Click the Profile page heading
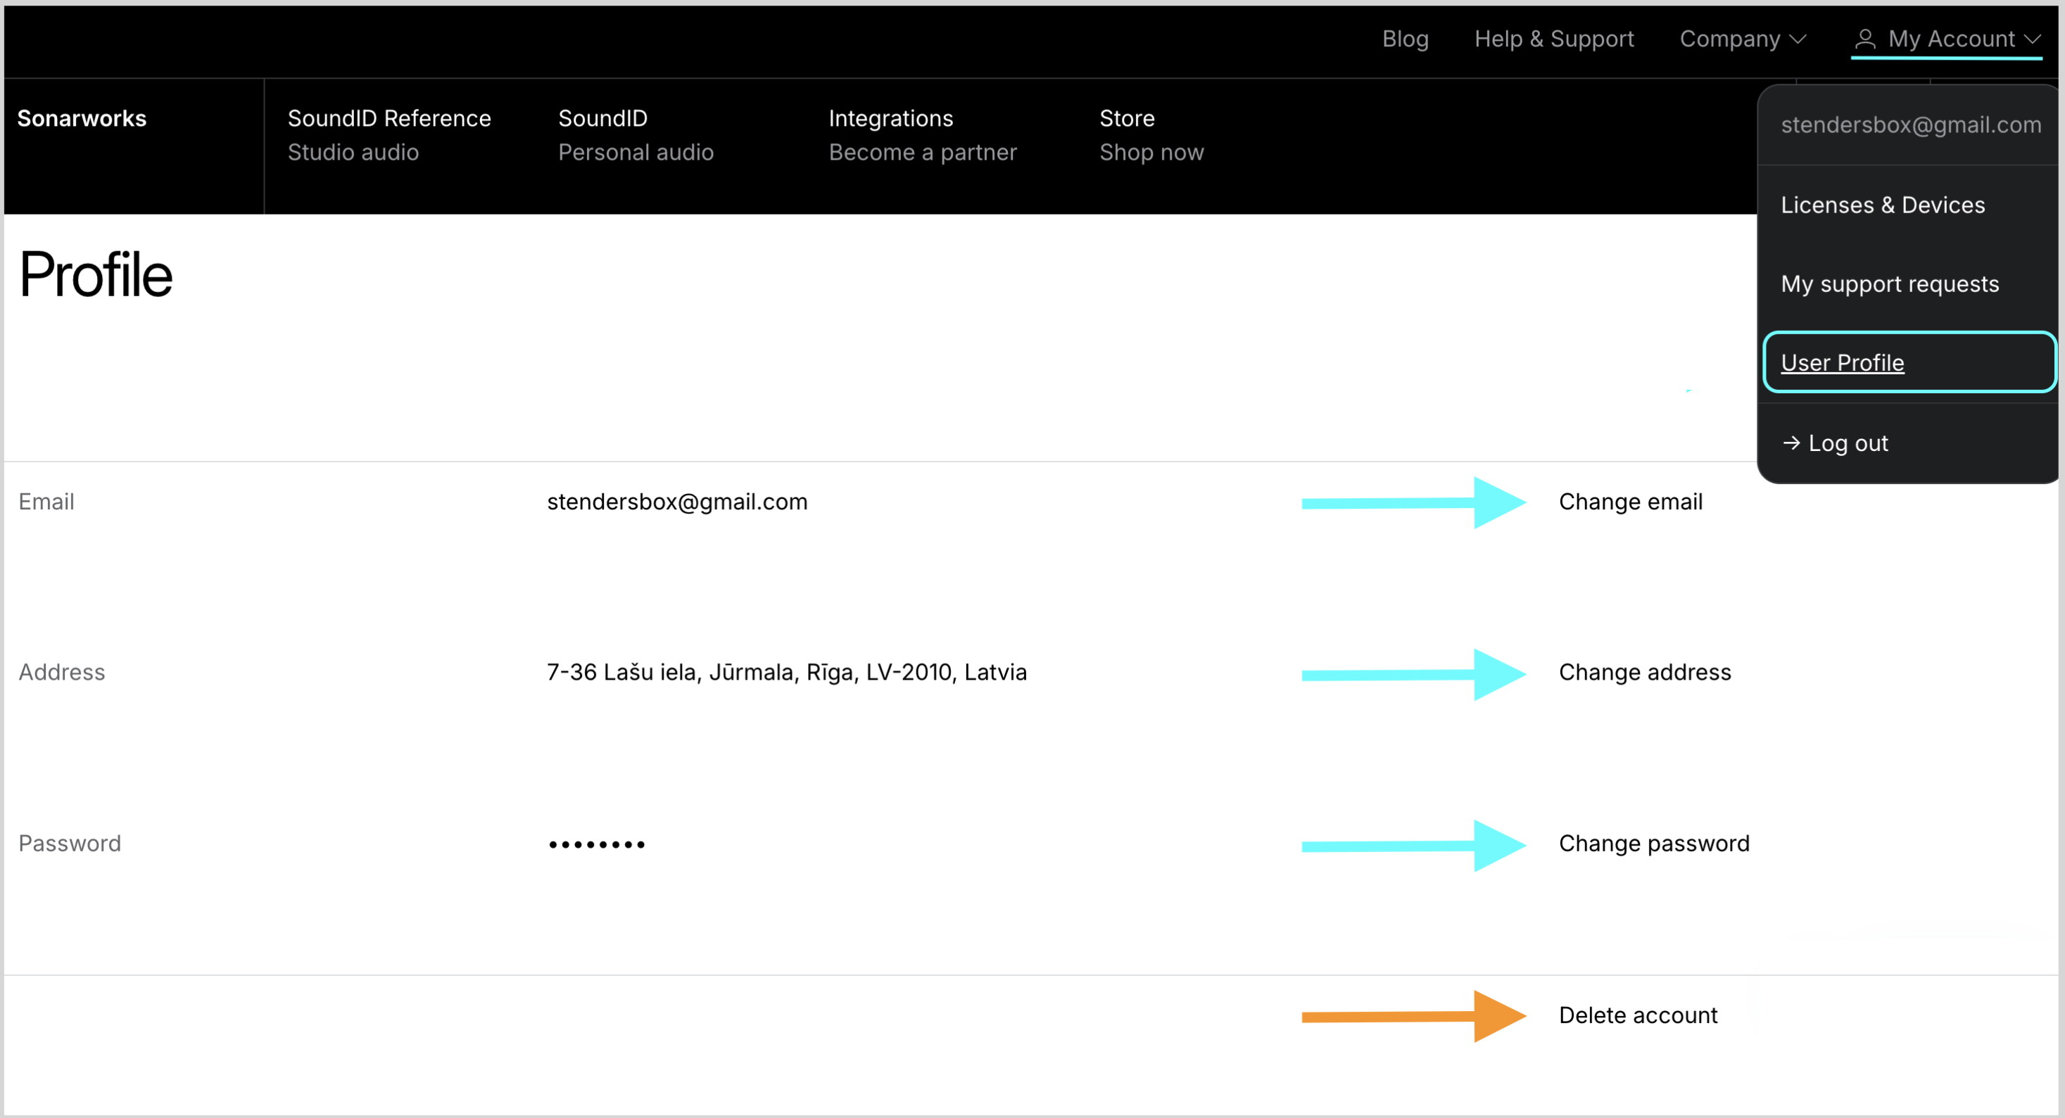 pos(96,275)
